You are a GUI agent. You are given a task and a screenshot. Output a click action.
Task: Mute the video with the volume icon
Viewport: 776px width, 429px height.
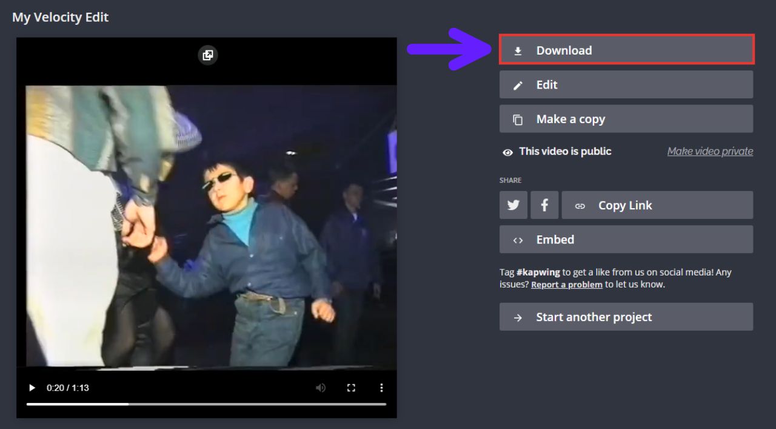tap(321, 387)
